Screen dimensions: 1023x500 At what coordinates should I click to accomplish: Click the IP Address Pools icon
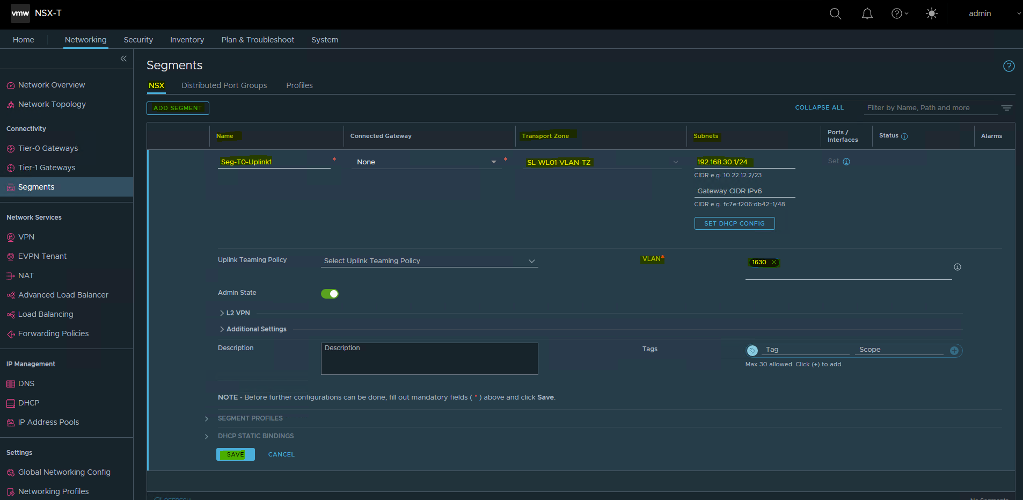[x=11, y=423]
